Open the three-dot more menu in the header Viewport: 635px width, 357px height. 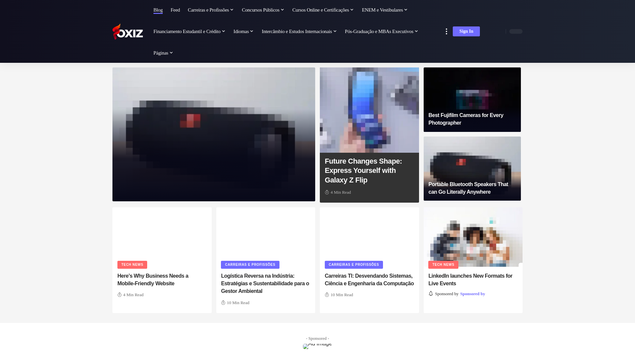click(x=446, y=31)
